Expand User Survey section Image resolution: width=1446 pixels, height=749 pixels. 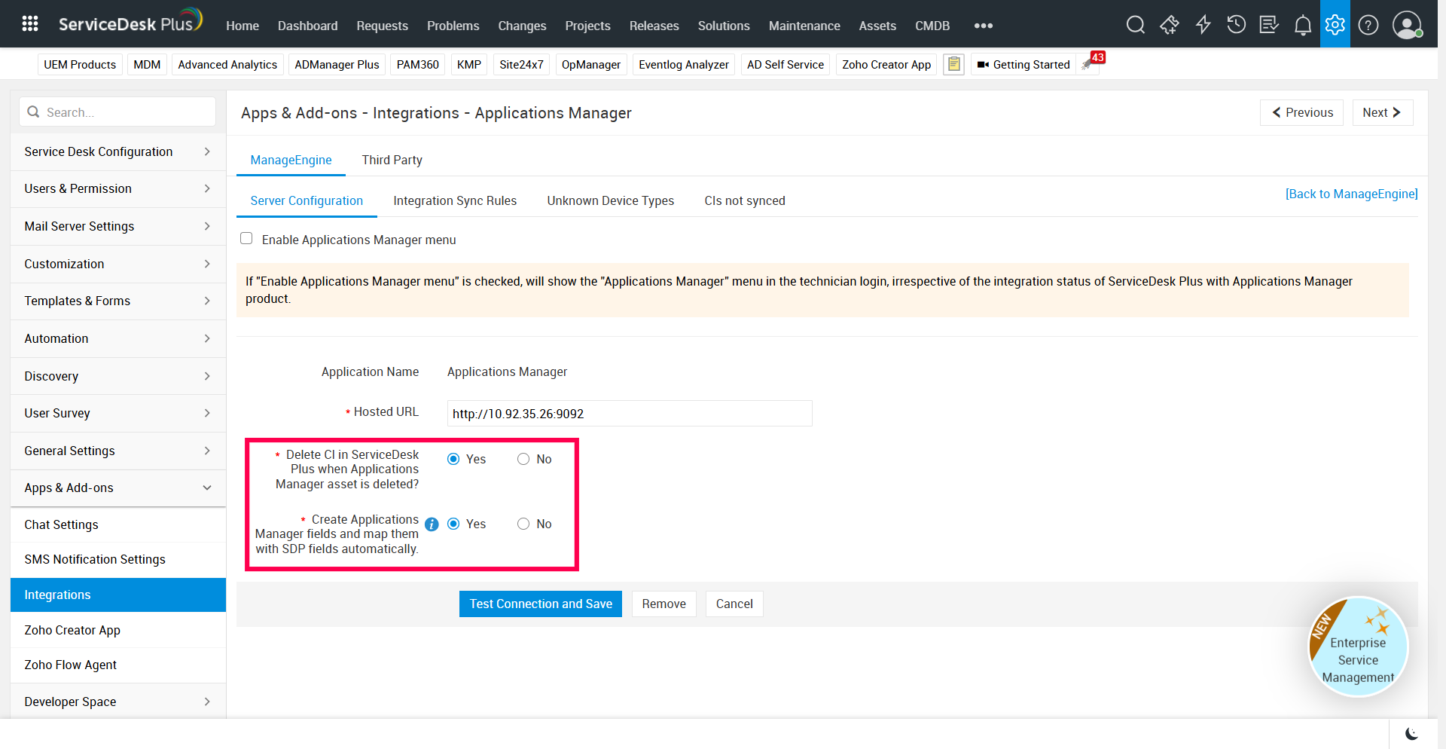[x=118, y=413]
